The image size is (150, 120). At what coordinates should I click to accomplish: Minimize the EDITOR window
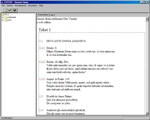pos(141,2)
